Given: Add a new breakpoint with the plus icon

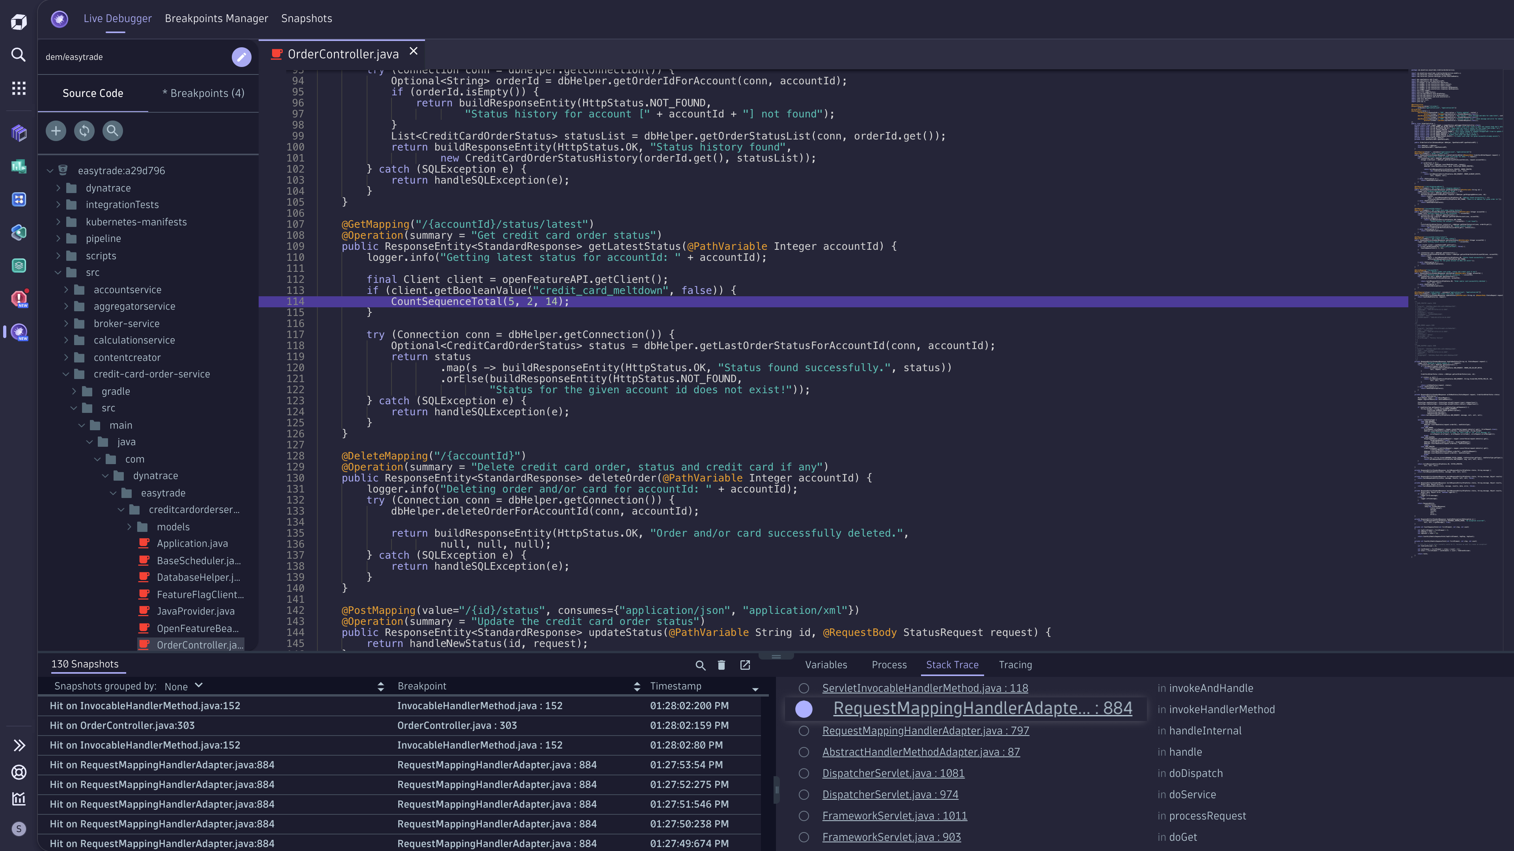Looking at the screenshot, I should tap(56, 130).
